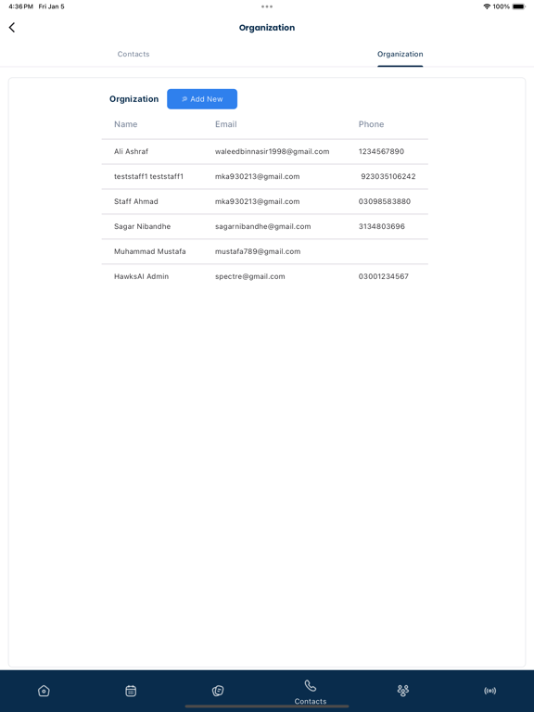Tap the Contacts phone icon in bottom bar
The height and width of the screenshot is (712, 534).
click(x=311, y=685)
